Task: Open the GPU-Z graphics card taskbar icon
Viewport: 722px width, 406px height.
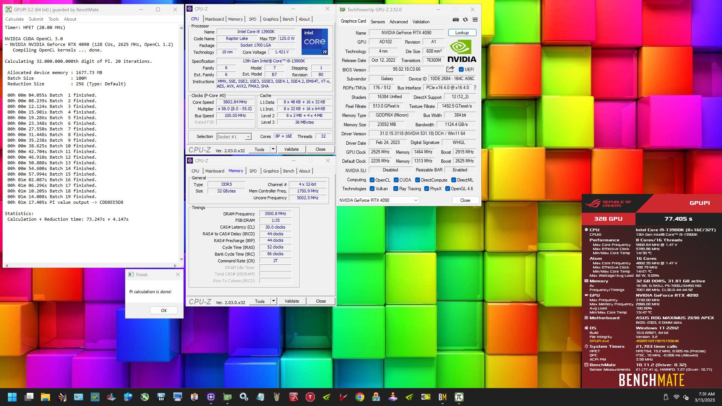Action: point(228,397)
